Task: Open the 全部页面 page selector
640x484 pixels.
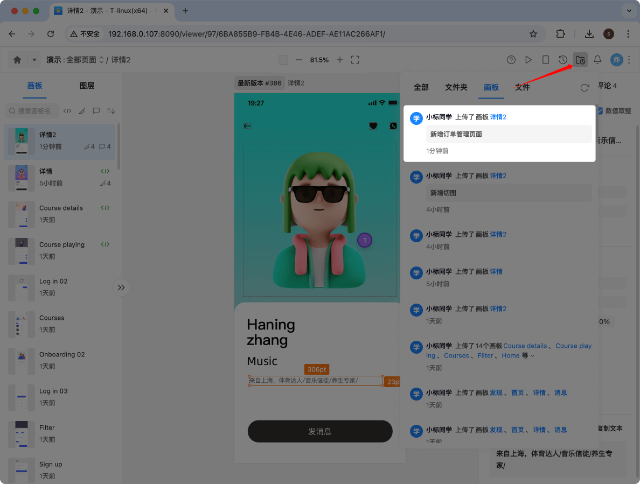Action: pos(85,60)
